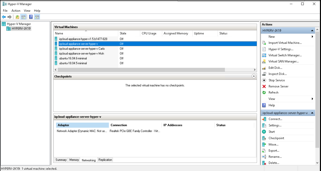
Task: Open the Help menu in the menu bar
Action: 37,11
